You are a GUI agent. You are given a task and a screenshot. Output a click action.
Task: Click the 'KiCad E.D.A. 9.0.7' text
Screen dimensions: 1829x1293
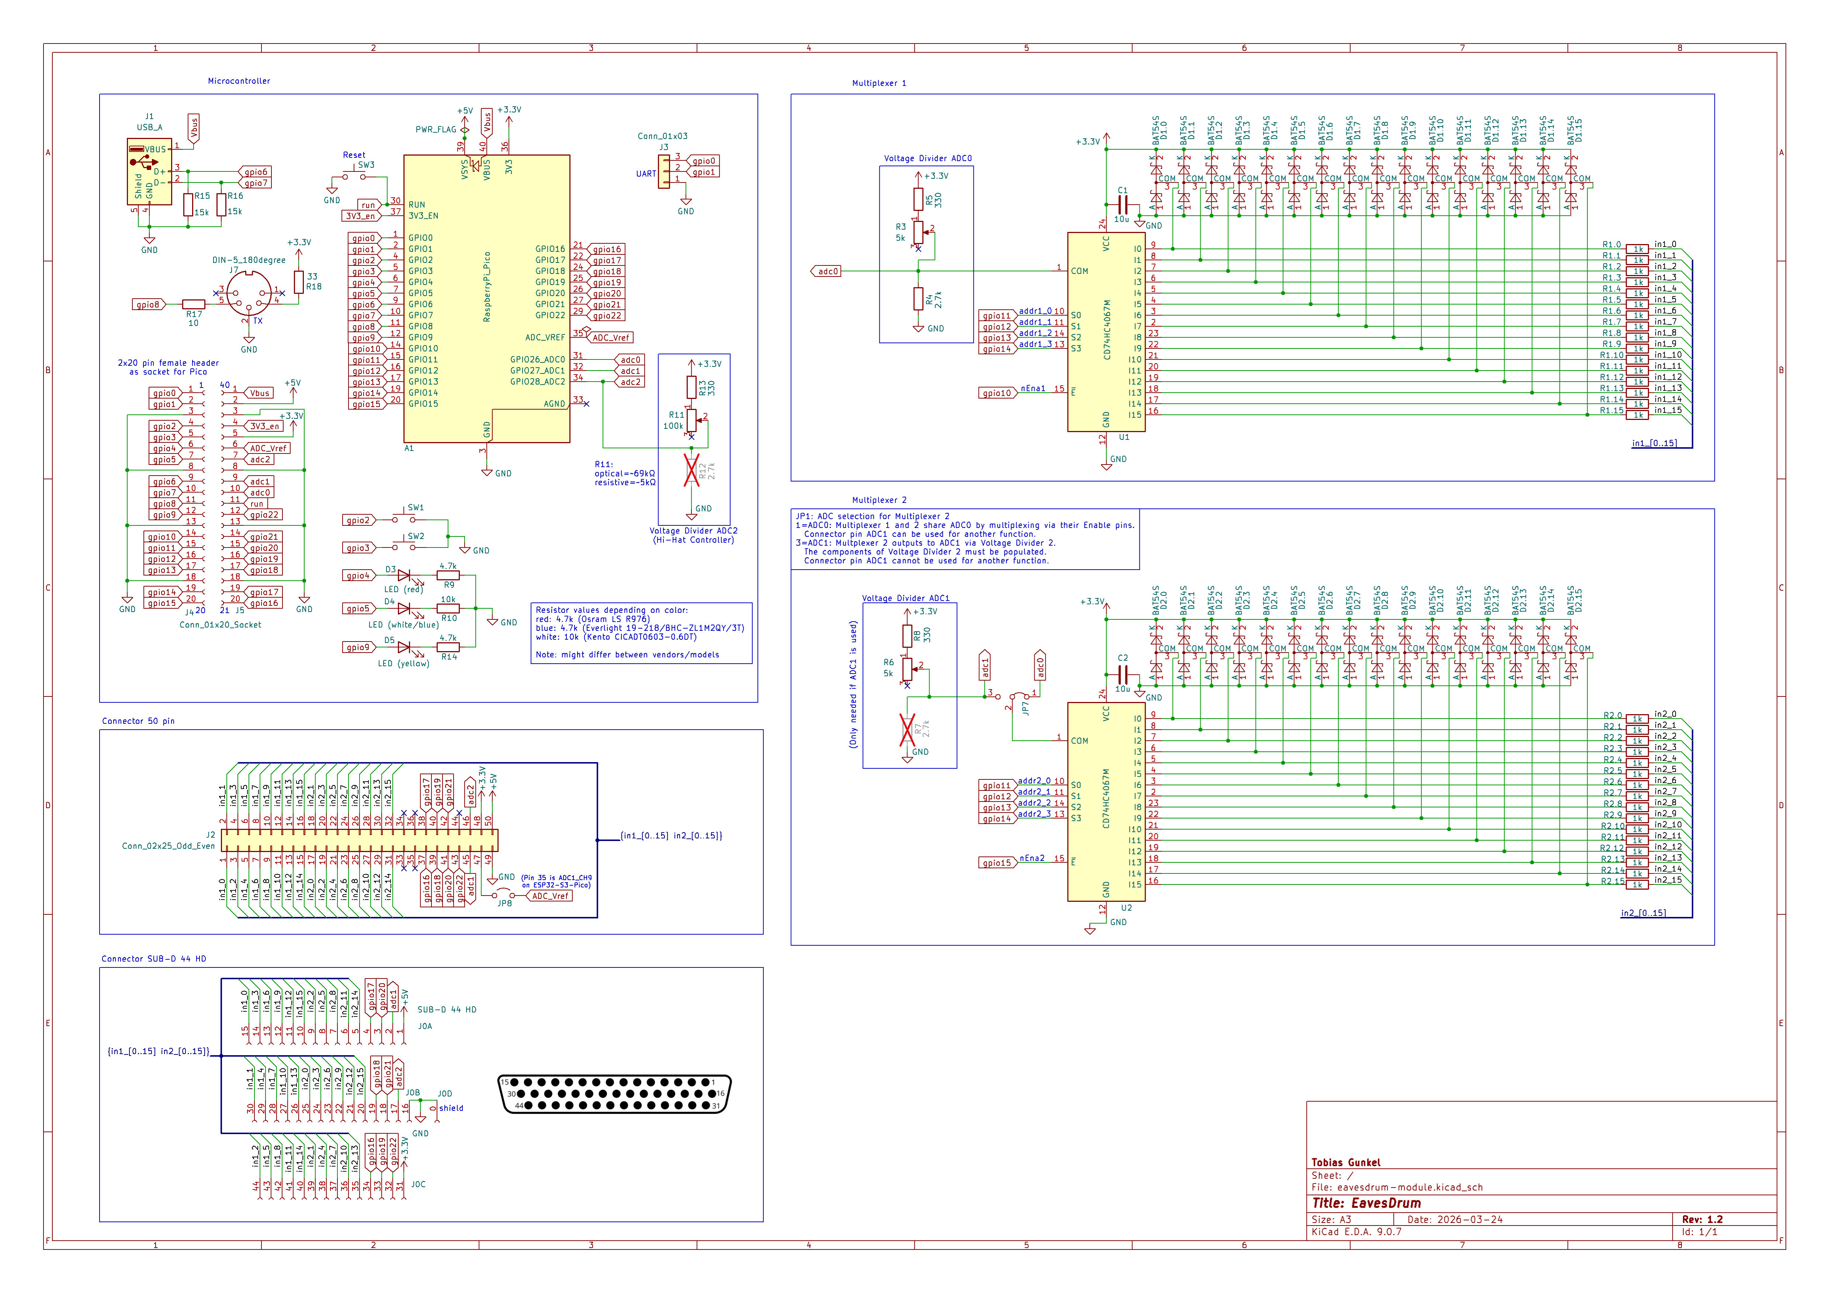1357,1232
